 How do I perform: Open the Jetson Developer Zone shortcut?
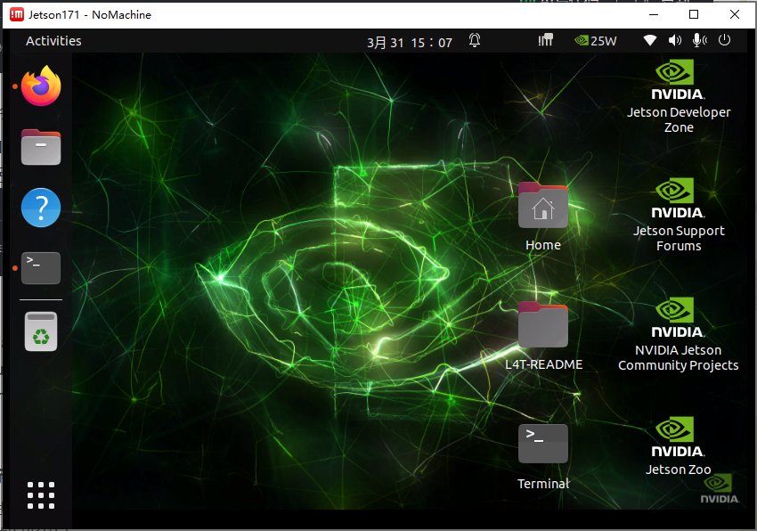(x=679, y=96)
